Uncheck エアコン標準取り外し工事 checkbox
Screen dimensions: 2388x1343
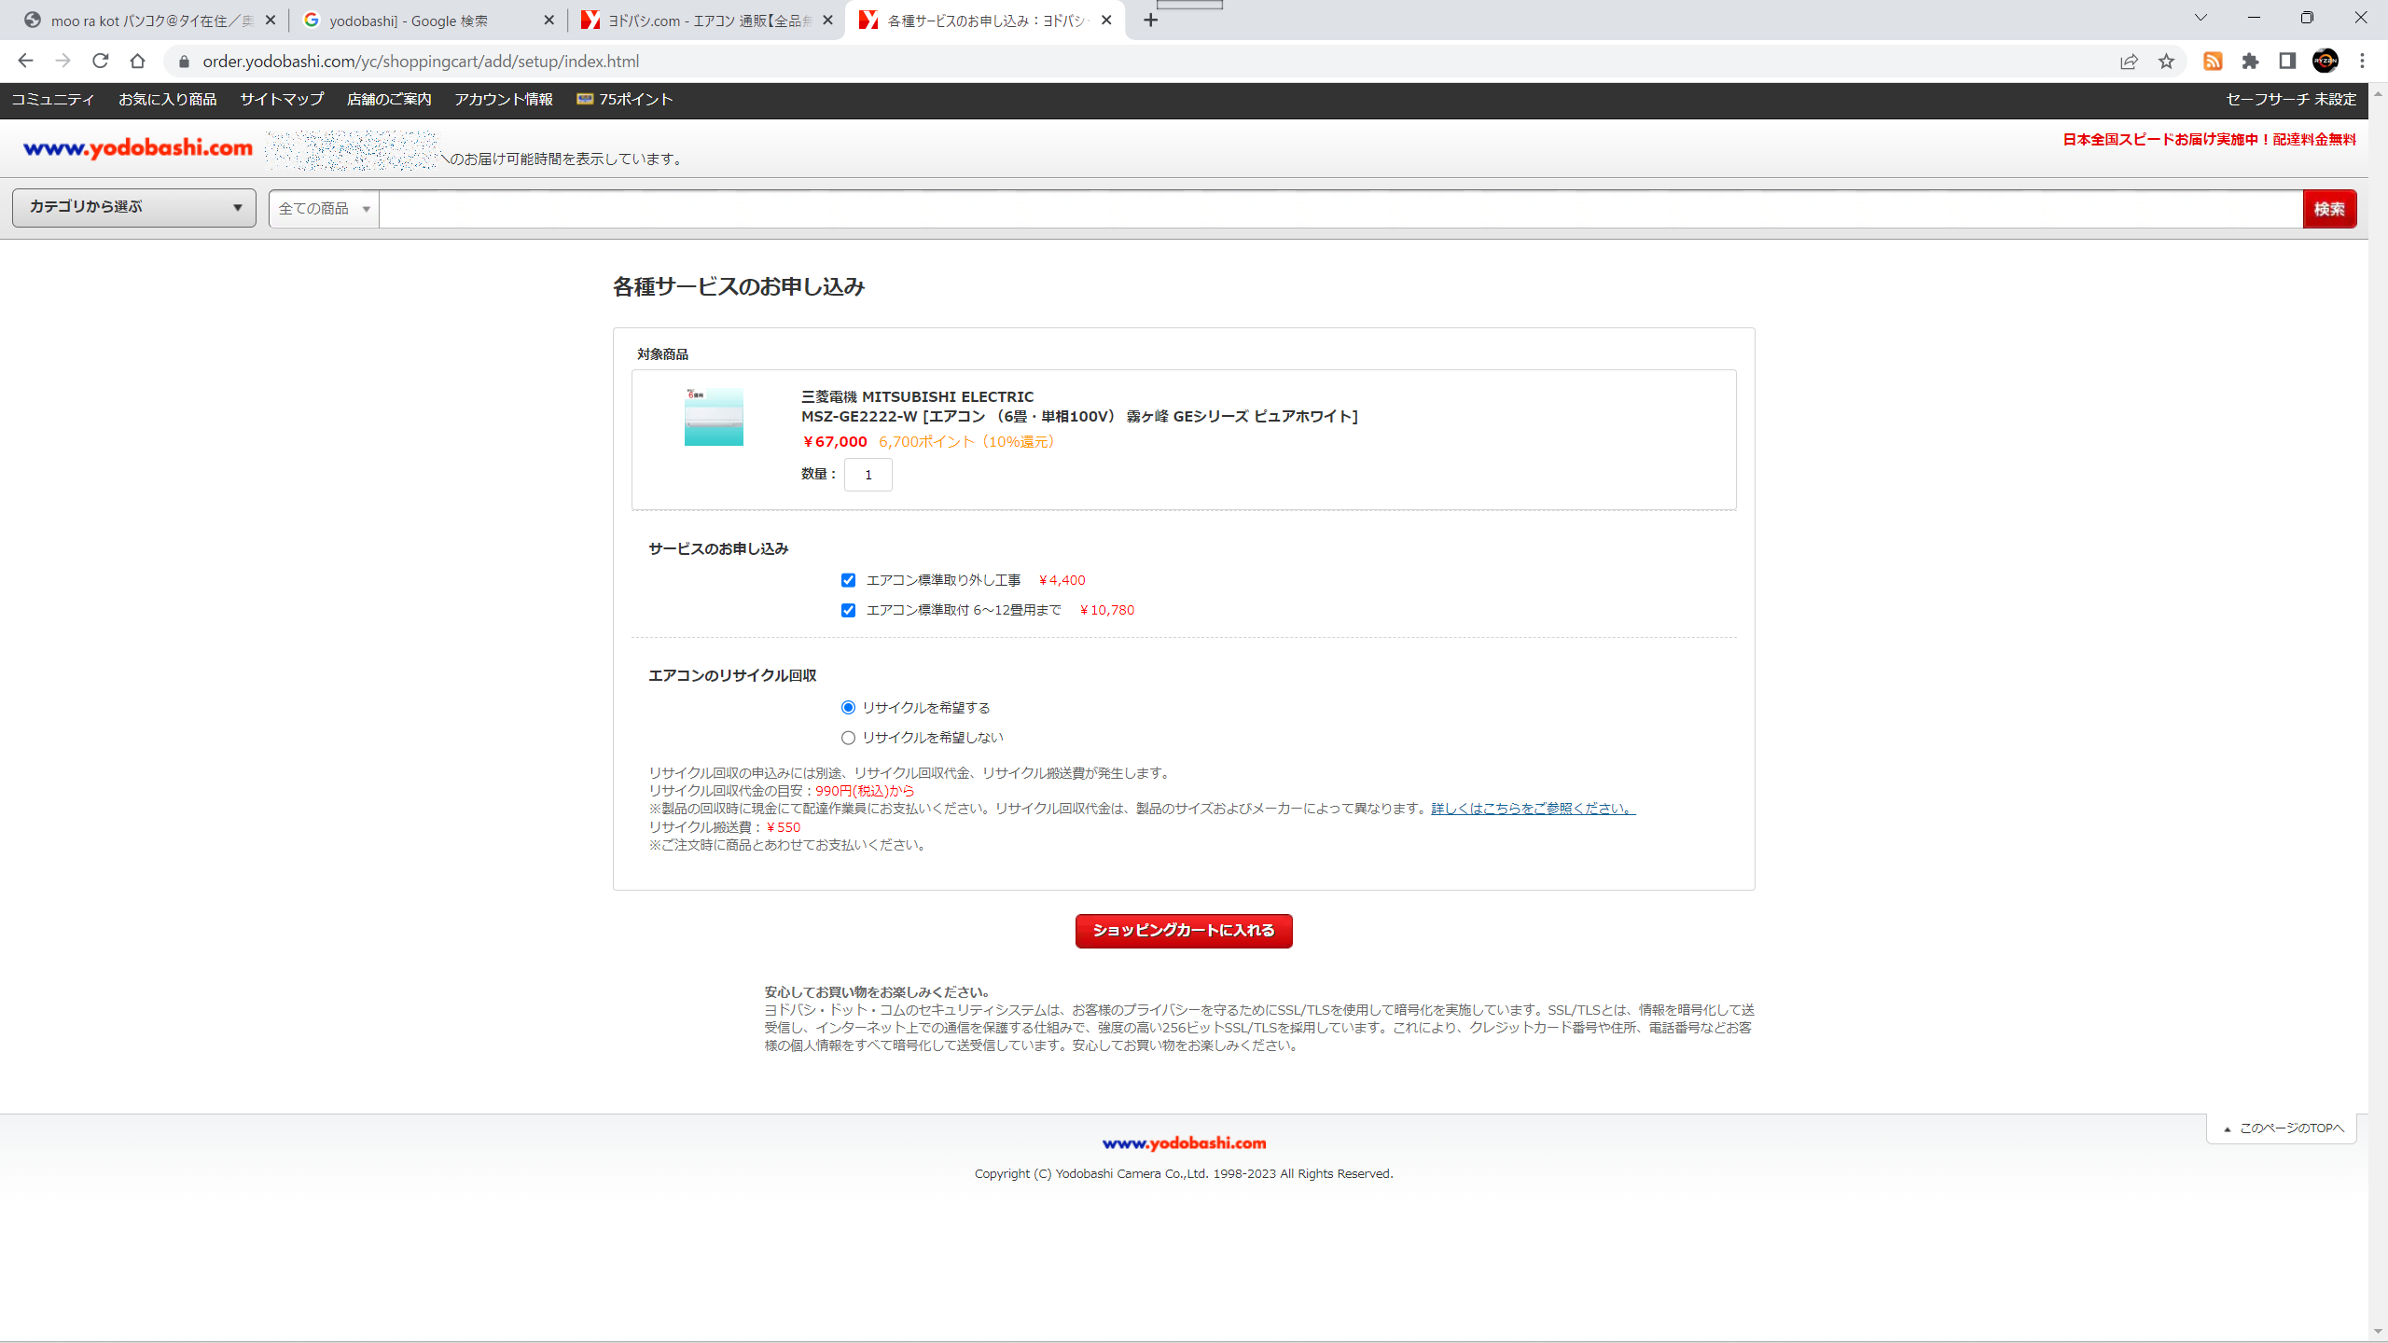click(x=848, y=580)
